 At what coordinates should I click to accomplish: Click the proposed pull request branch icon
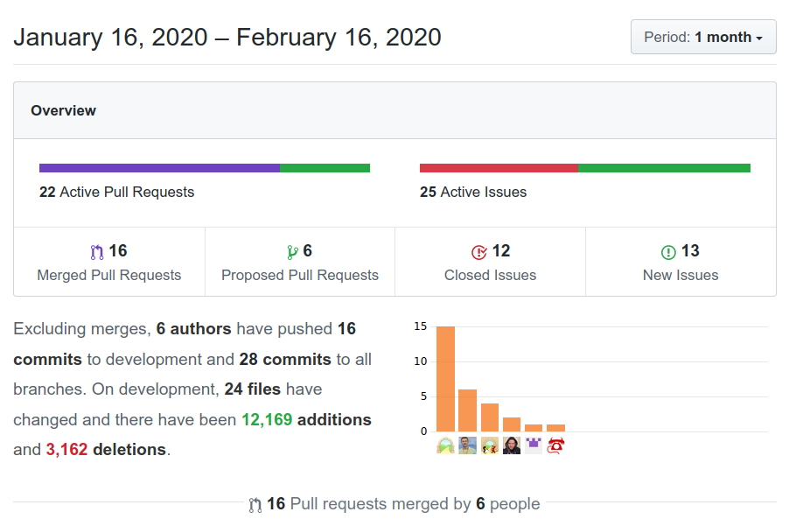tap(292, 252)
